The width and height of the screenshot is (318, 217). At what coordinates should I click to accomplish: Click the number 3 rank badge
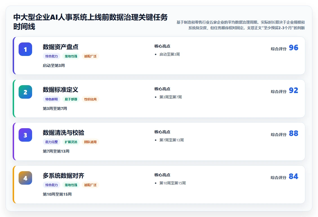coord(25,135)
